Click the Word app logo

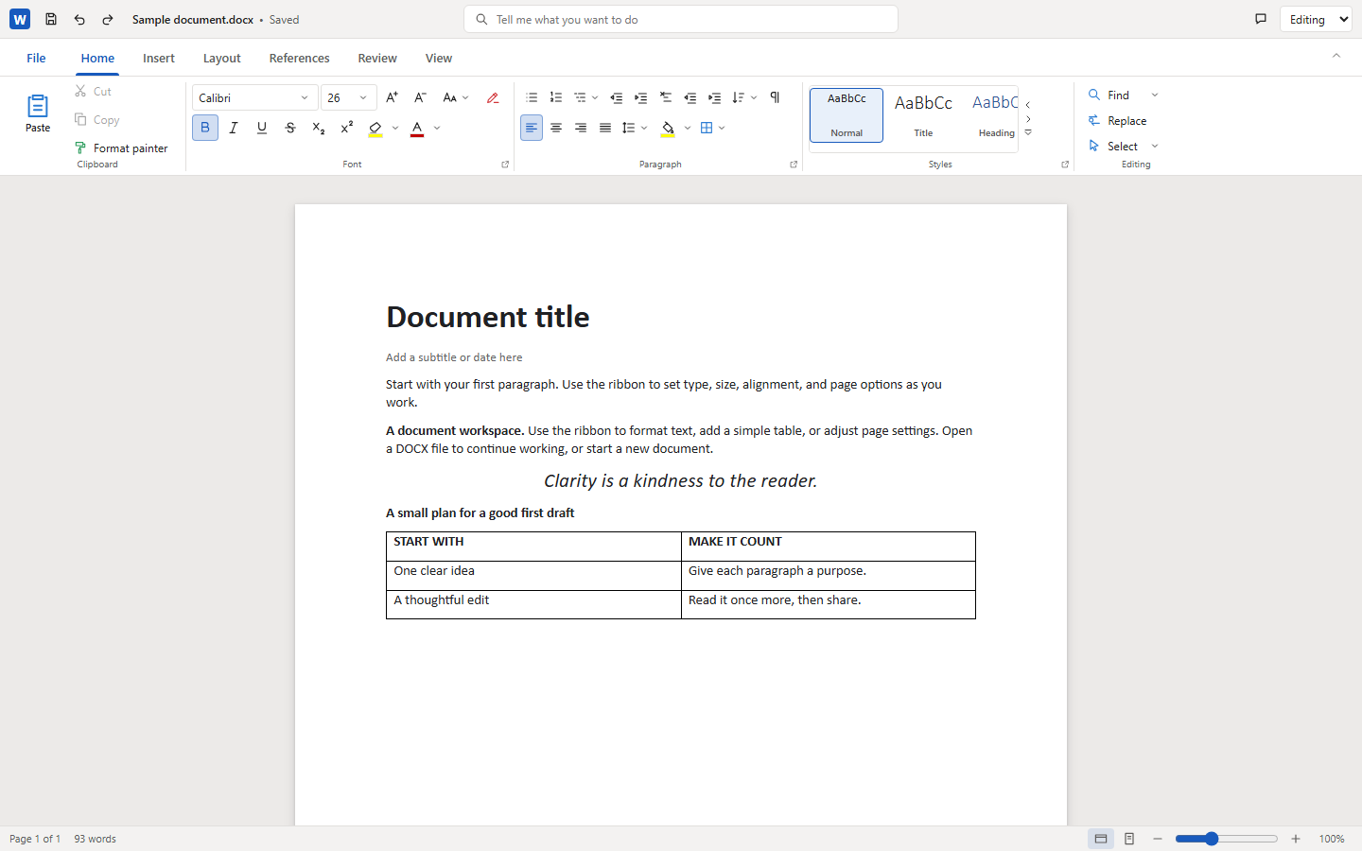(x=20, y=19)
